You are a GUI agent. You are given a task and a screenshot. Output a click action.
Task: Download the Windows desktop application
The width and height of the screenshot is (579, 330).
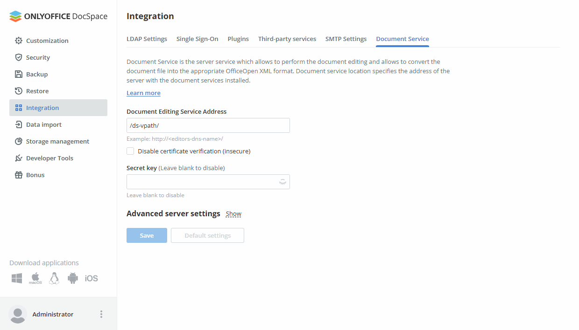(x=16, y=278)
